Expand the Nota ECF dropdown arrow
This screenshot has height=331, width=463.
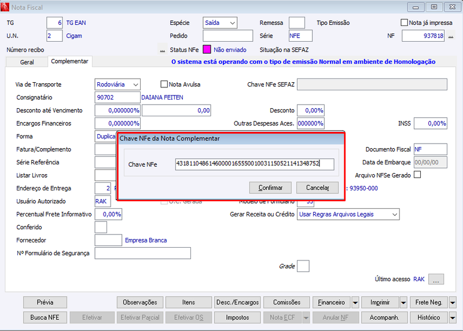point(306,318)
